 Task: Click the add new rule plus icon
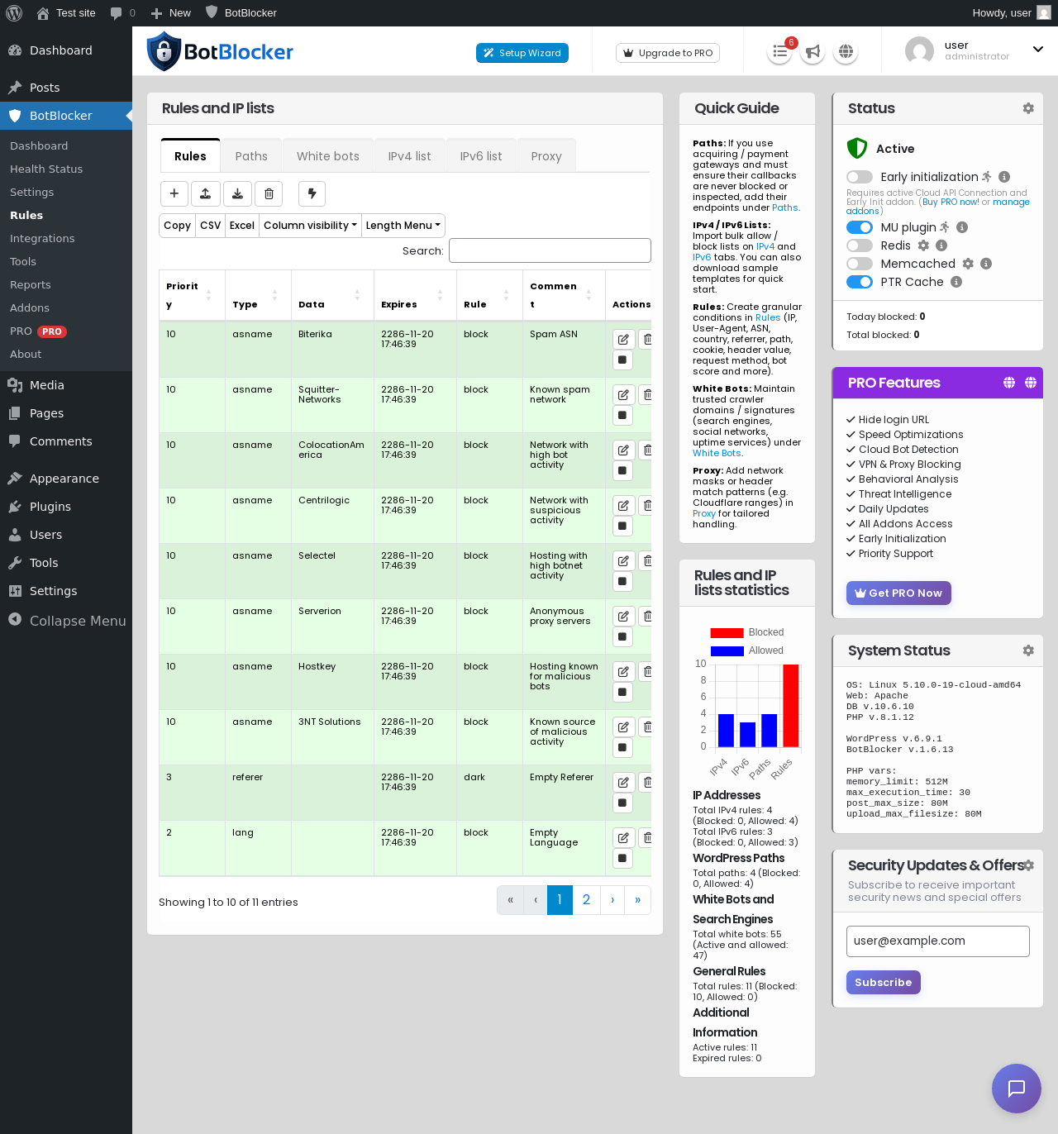pos(174,193)
